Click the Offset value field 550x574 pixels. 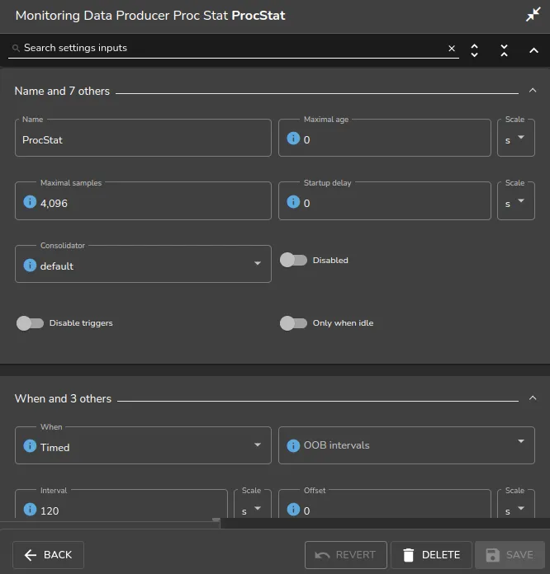[x=385, y=505]
